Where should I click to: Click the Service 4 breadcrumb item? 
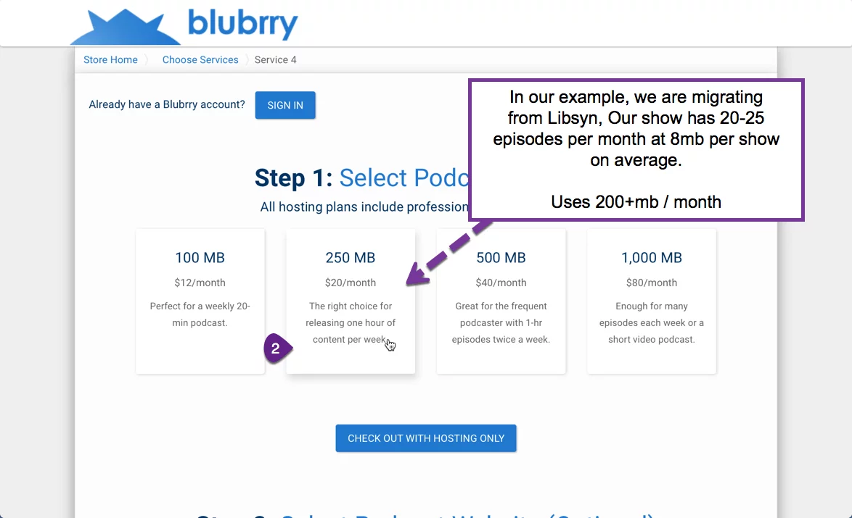276,59
